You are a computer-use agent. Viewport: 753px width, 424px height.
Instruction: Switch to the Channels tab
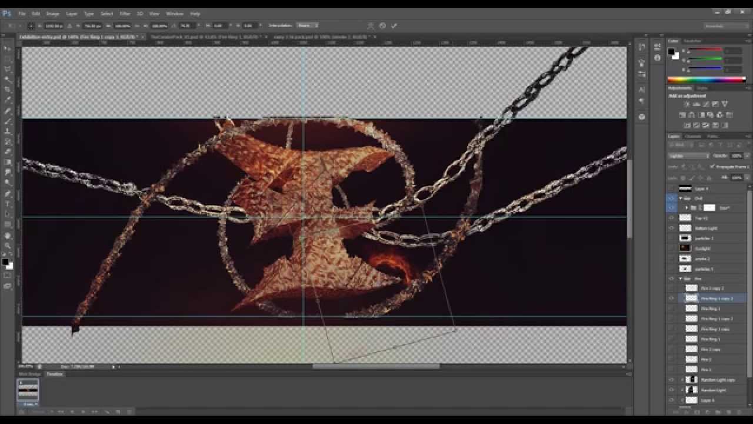click(x=693, y=136)
